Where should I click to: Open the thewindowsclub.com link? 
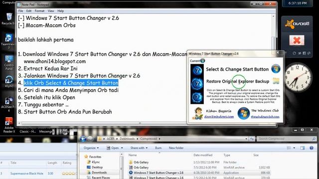tap(265, 117)
